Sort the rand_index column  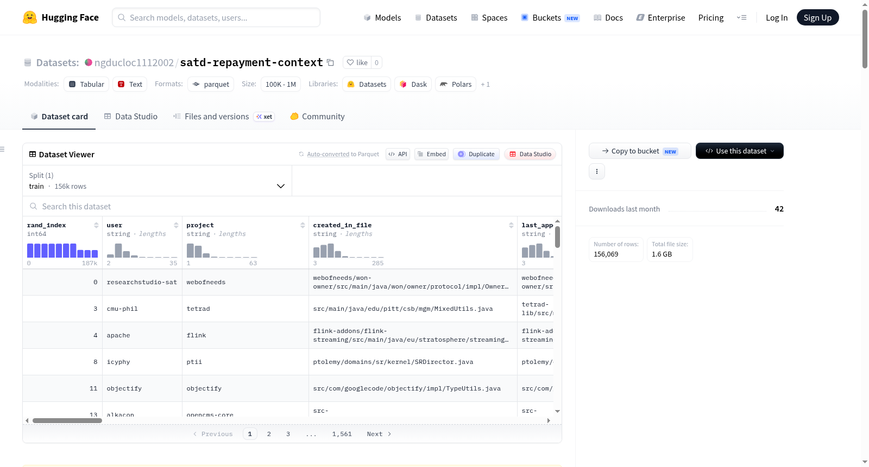coord(96,225)
